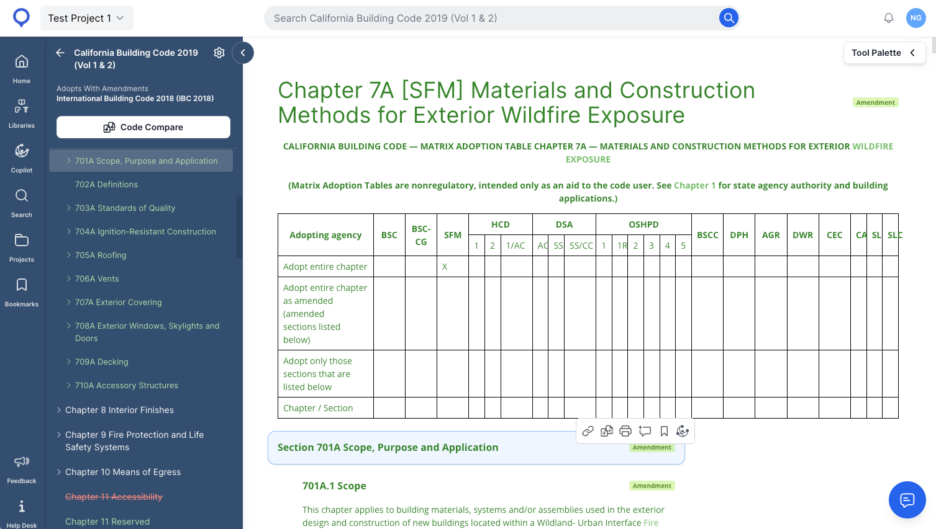Open code settings gear icon
936x529 pixels.
219,53
